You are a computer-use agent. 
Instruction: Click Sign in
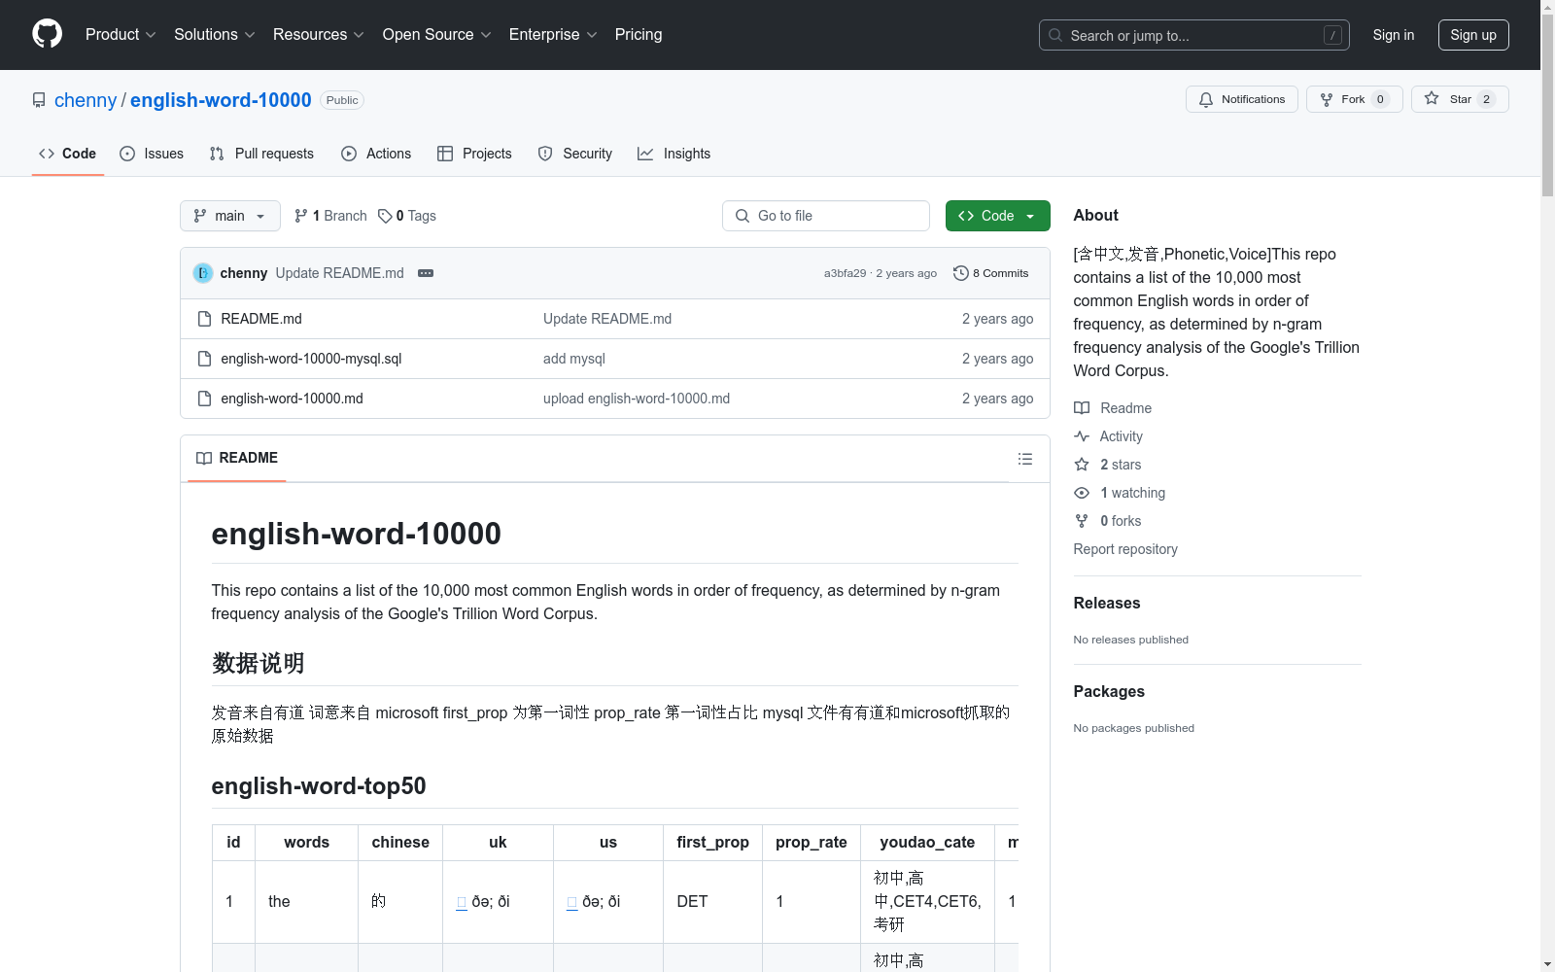tap(1394, 35)
